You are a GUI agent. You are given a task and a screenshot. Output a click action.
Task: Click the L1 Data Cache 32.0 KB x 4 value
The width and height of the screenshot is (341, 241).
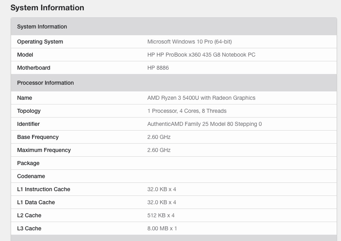tap(161, 202)
